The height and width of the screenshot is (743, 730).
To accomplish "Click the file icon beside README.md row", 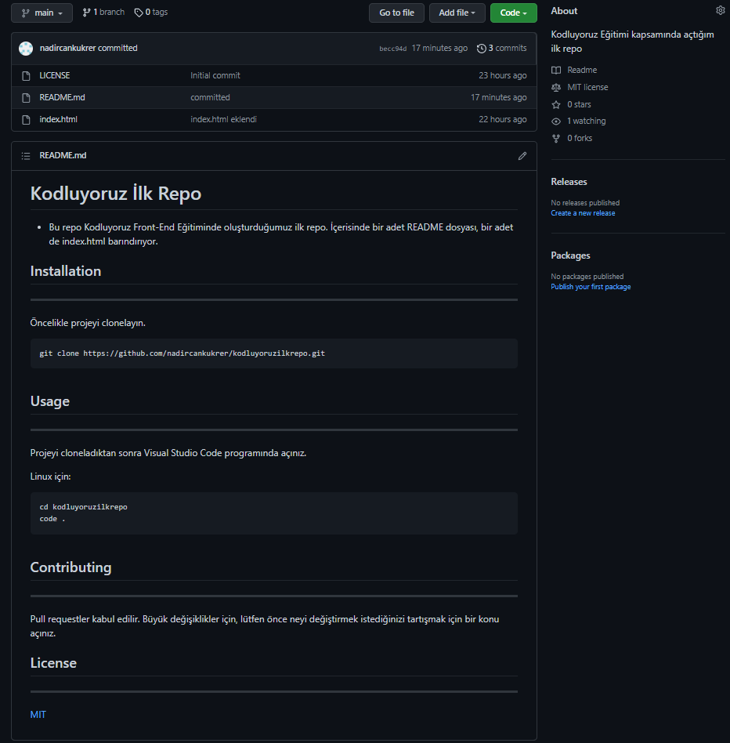I will (27, 98).
